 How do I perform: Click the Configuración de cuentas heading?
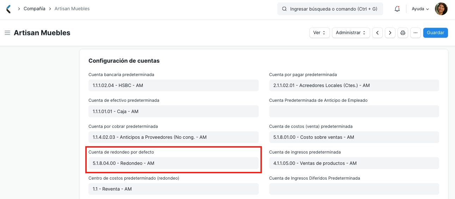point(124,61)
